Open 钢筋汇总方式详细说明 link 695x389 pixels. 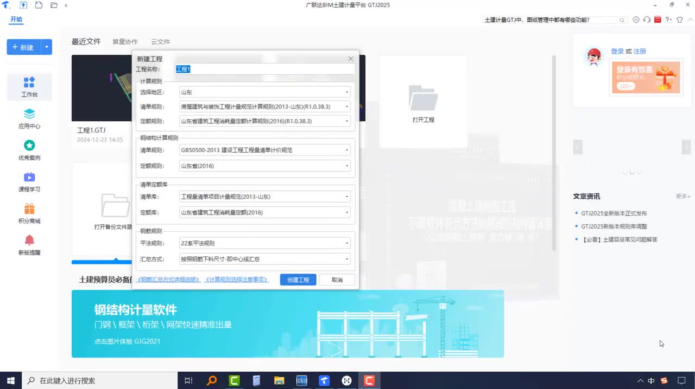click(169, 280)
